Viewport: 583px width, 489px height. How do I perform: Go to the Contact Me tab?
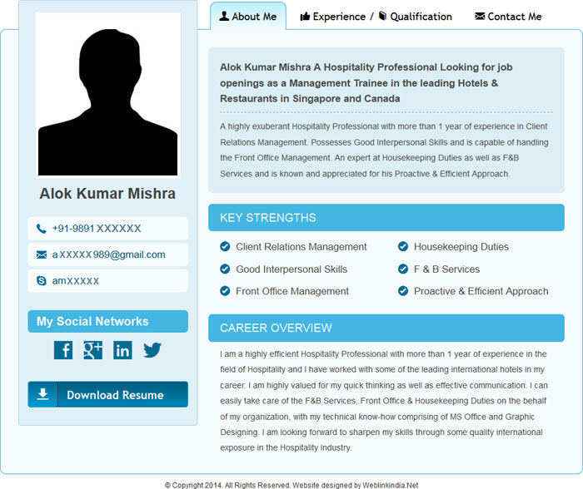pos(508,17)
